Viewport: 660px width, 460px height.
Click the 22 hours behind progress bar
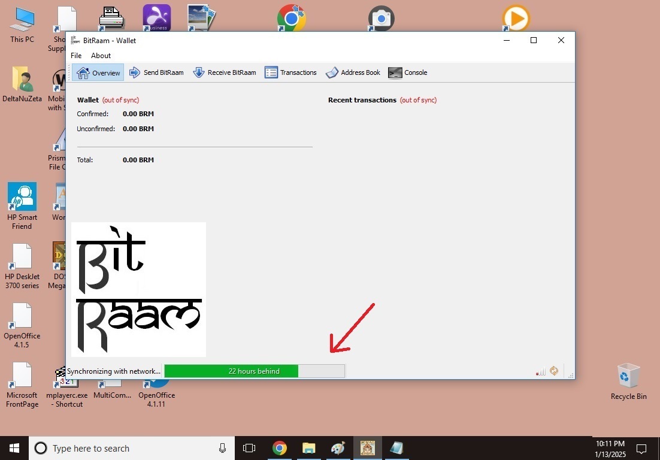click(254, 371)
